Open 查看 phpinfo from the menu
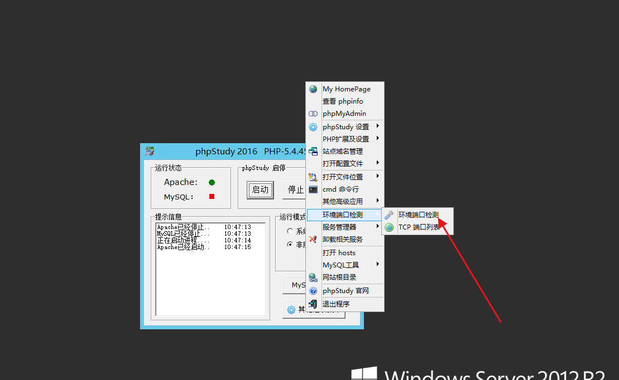The height and width of the screenshot is (380, 619). [343, 101]
